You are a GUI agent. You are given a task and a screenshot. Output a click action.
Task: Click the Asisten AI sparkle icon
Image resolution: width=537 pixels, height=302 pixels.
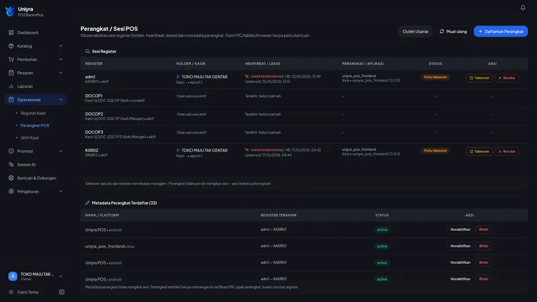11,164
